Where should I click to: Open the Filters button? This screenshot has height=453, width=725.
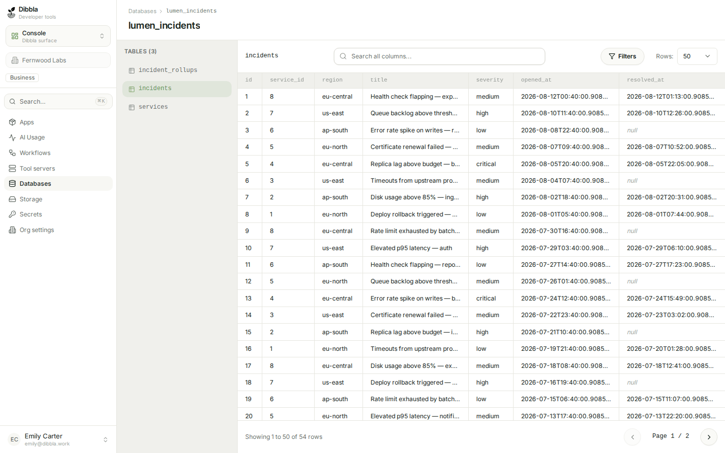[x=622, y=56]
